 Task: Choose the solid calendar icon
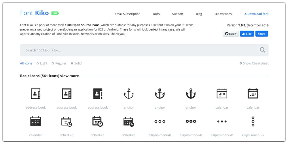coord(35,121)
